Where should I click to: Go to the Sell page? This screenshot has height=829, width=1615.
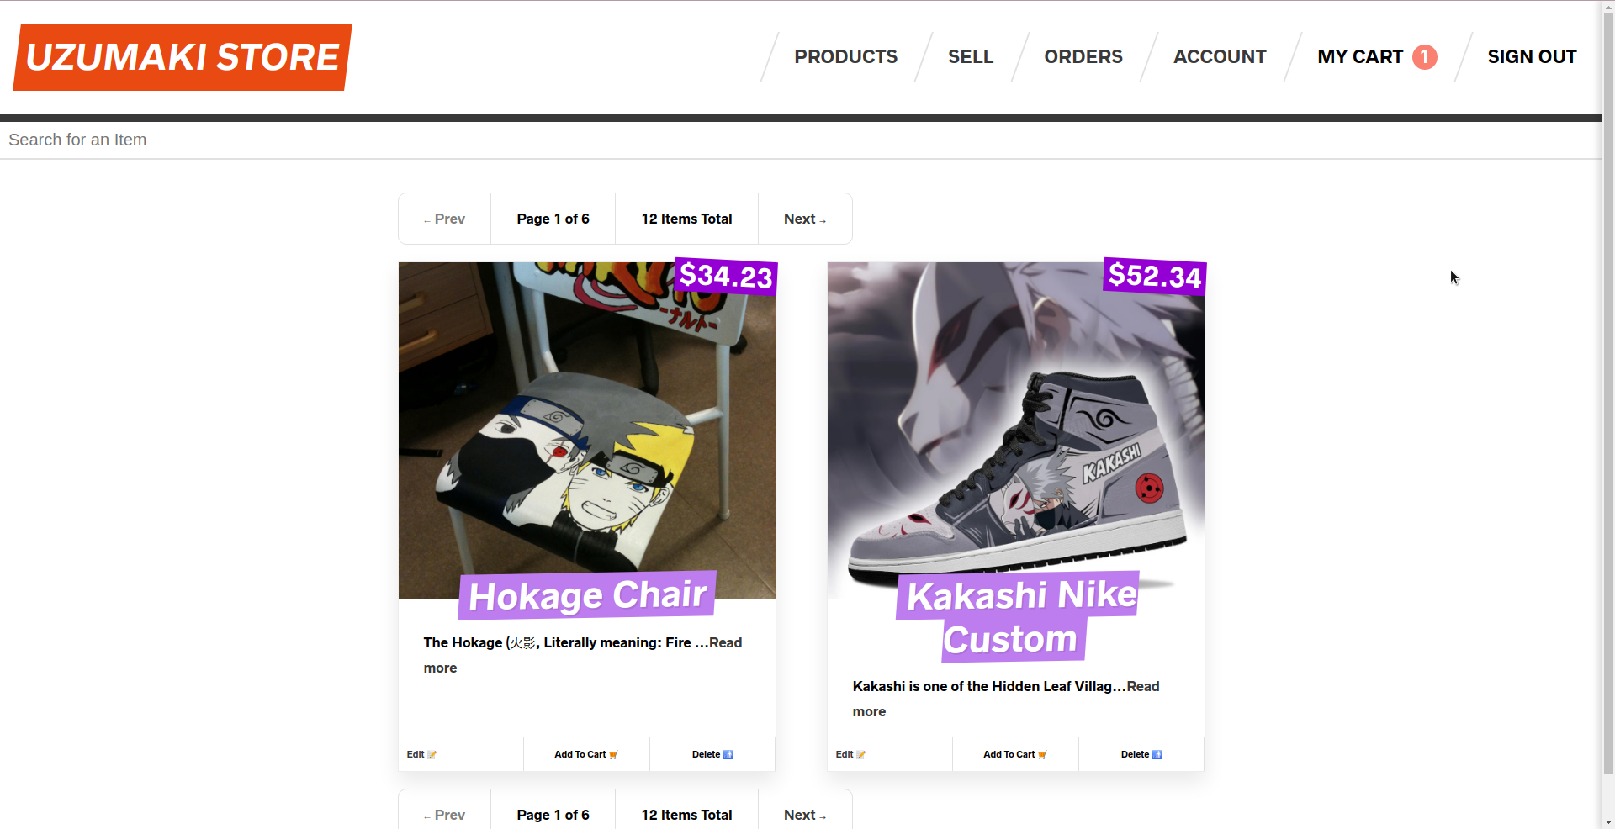(971, 57)
